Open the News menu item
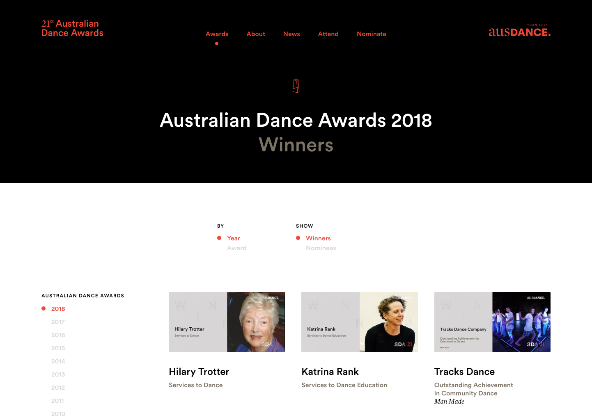This screenshot has height=420, width=592. [291, 34]
